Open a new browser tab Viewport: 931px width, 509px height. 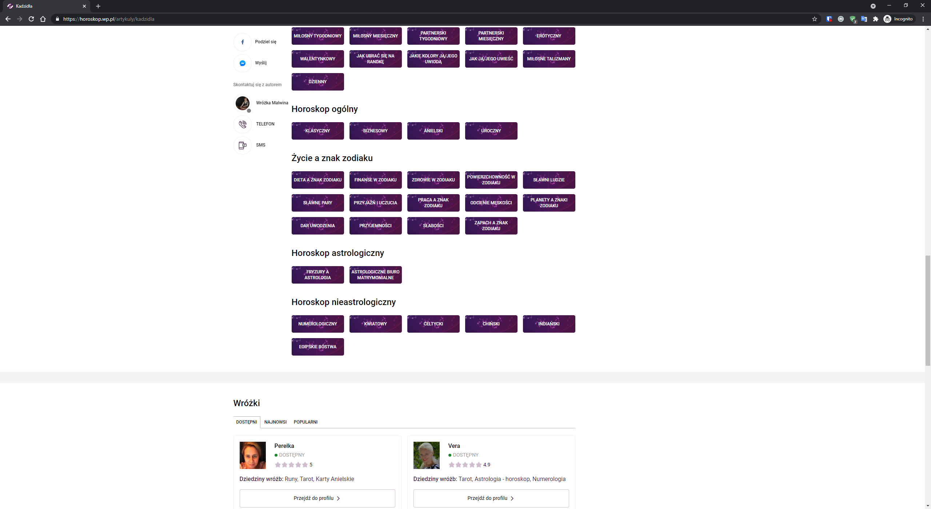(97, 6)
